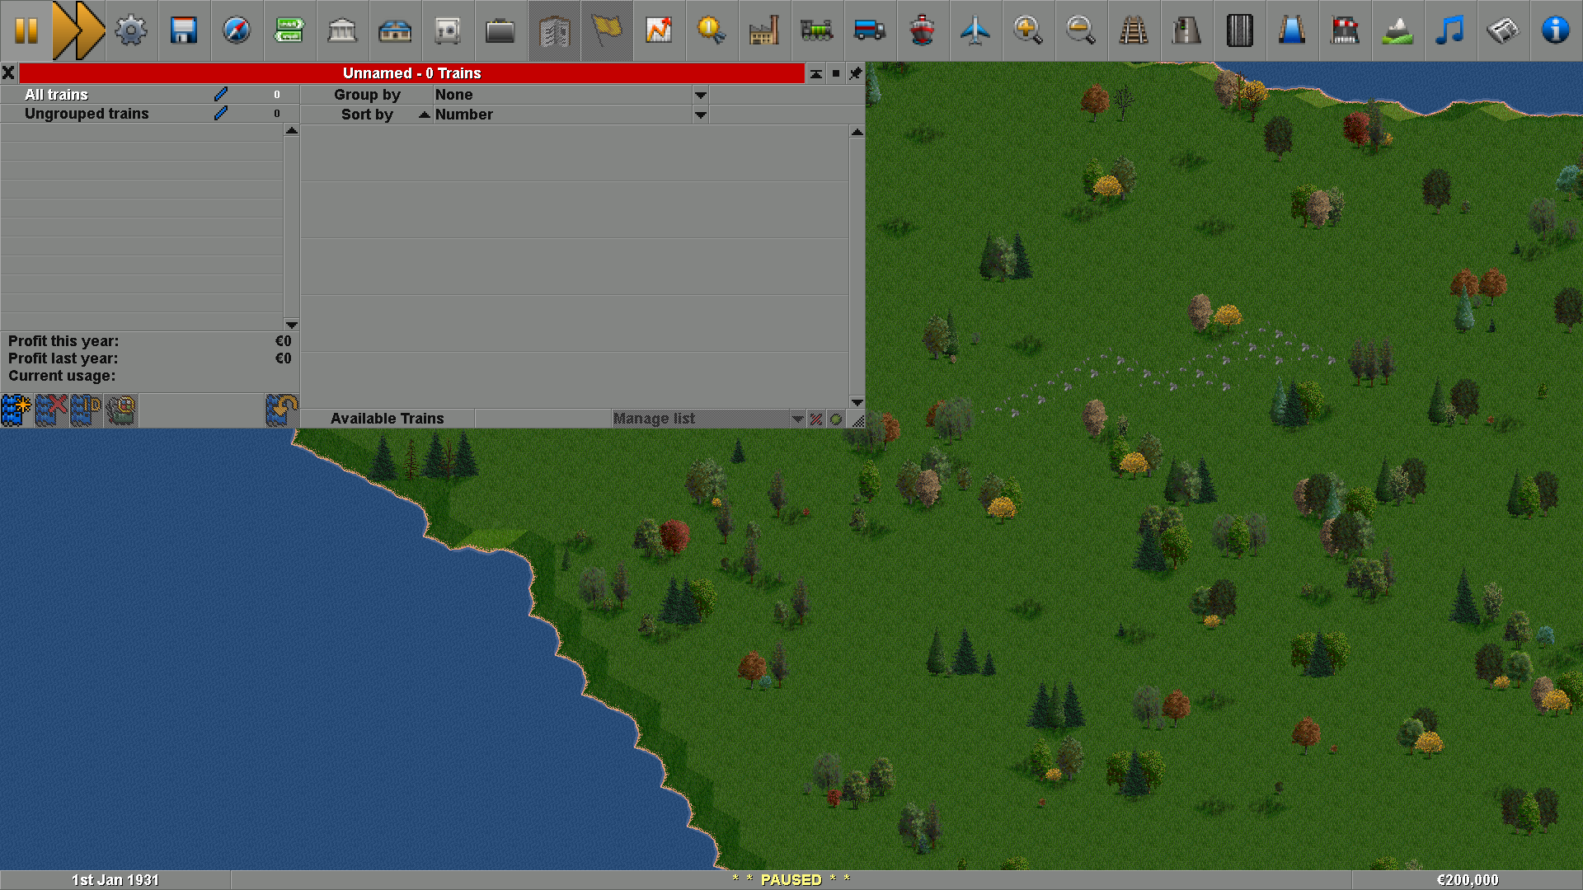Open the Sort by Number dropdown
This screenshot has width=1583, height=890.
pos(571,115)
